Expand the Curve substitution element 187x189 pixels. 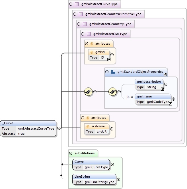click(112, 164)
